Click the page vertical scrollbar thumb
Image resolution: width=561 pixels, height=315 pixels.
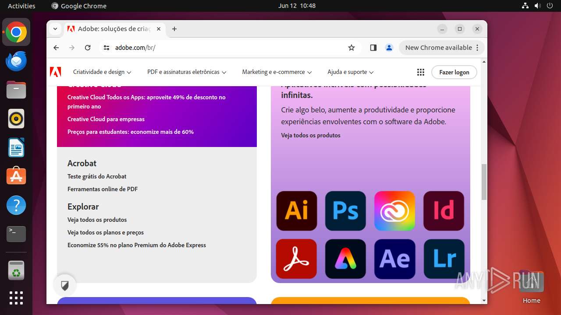point(484,182)
